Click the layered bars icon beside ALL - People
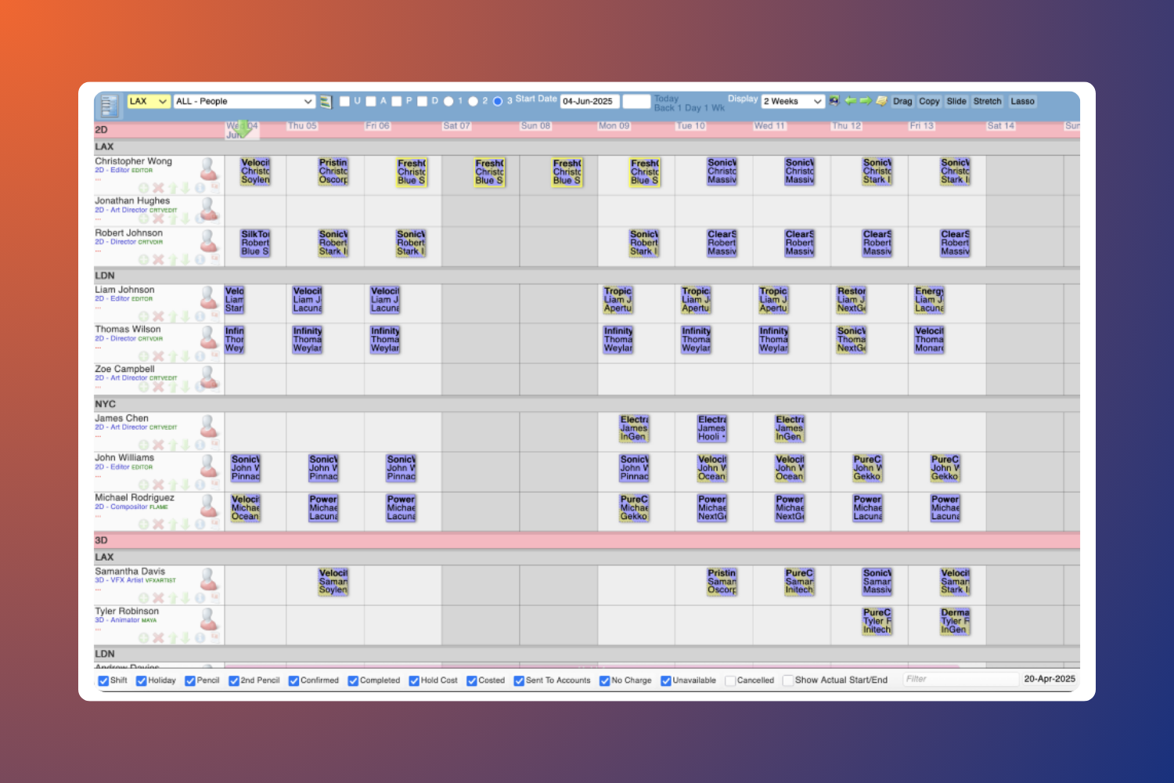Image resolution: width=1174 pixels, height=783 pixels. point(326,102)
